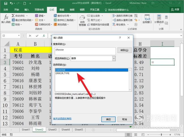Click the formula bar cancel X icon
The height and width of the screenshot is (137, 184).
pos(30,36)
